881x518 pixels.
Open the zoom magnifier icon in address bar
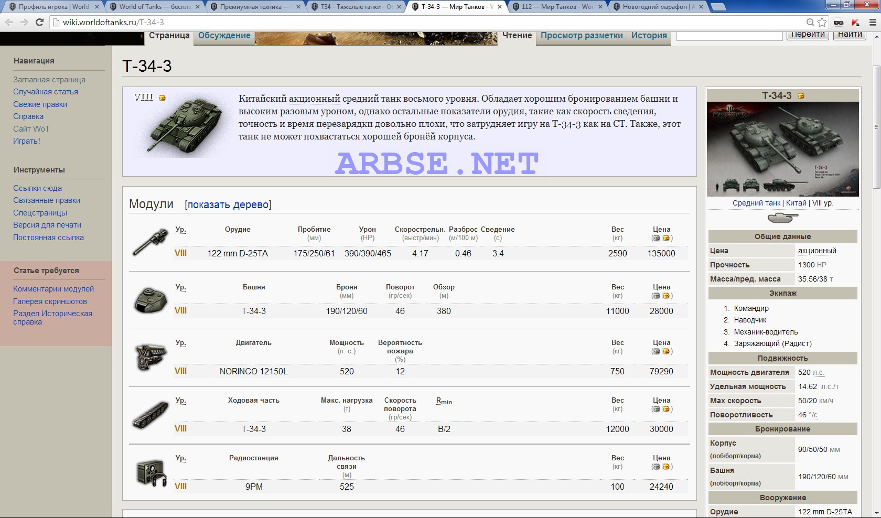(x=810, y=22)
